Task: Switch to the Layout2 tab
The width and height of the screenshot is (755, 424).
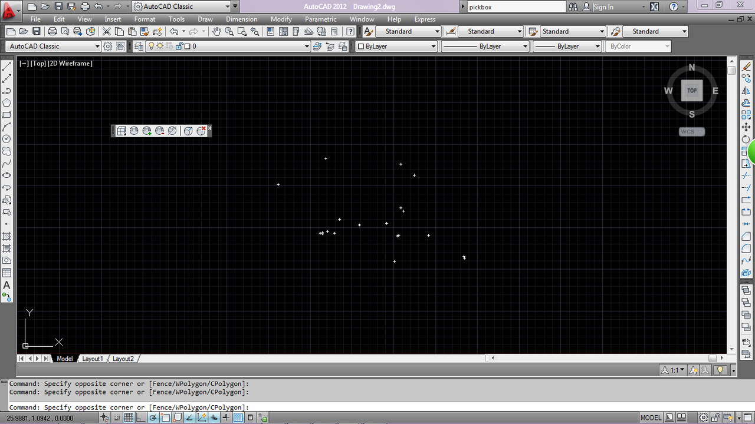Action: pos(123,359)
